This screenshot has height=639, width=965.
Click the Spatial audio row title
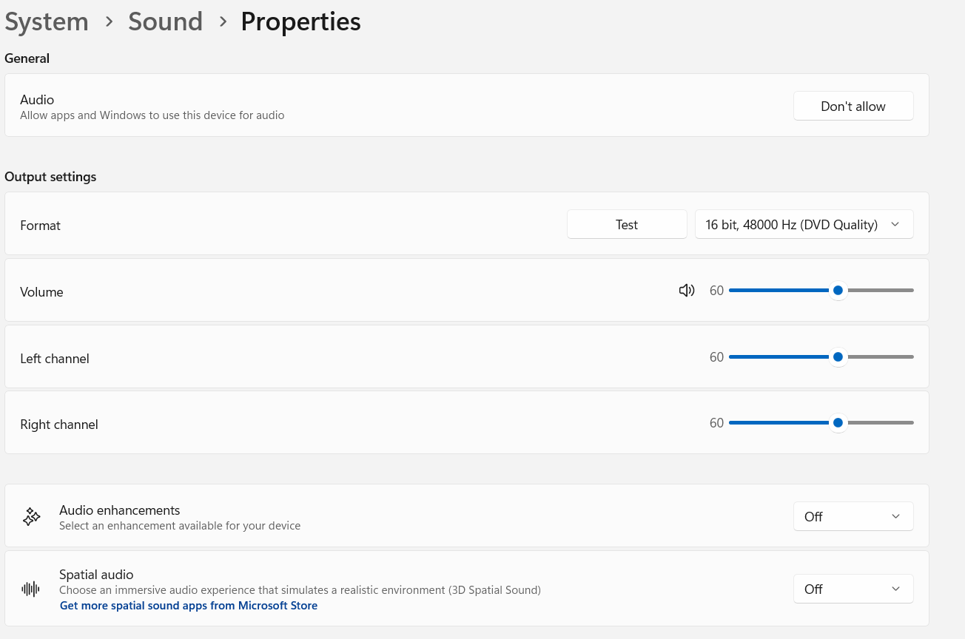96,575
